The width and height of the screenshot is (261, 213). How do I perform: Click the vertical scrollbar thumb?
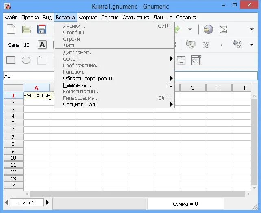pyautogui.click(x=254, y=142)
